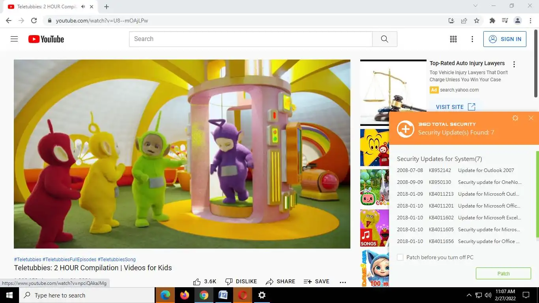Open YouTube settings three-dot menu

(472, 39)
